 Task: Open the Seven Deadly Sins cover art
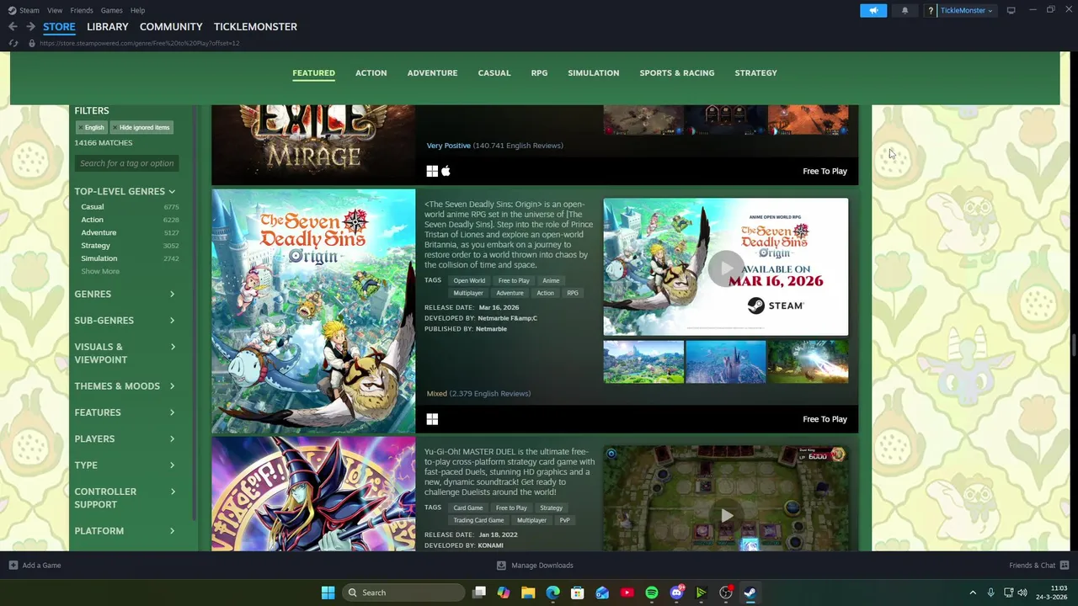click(313, 311)
